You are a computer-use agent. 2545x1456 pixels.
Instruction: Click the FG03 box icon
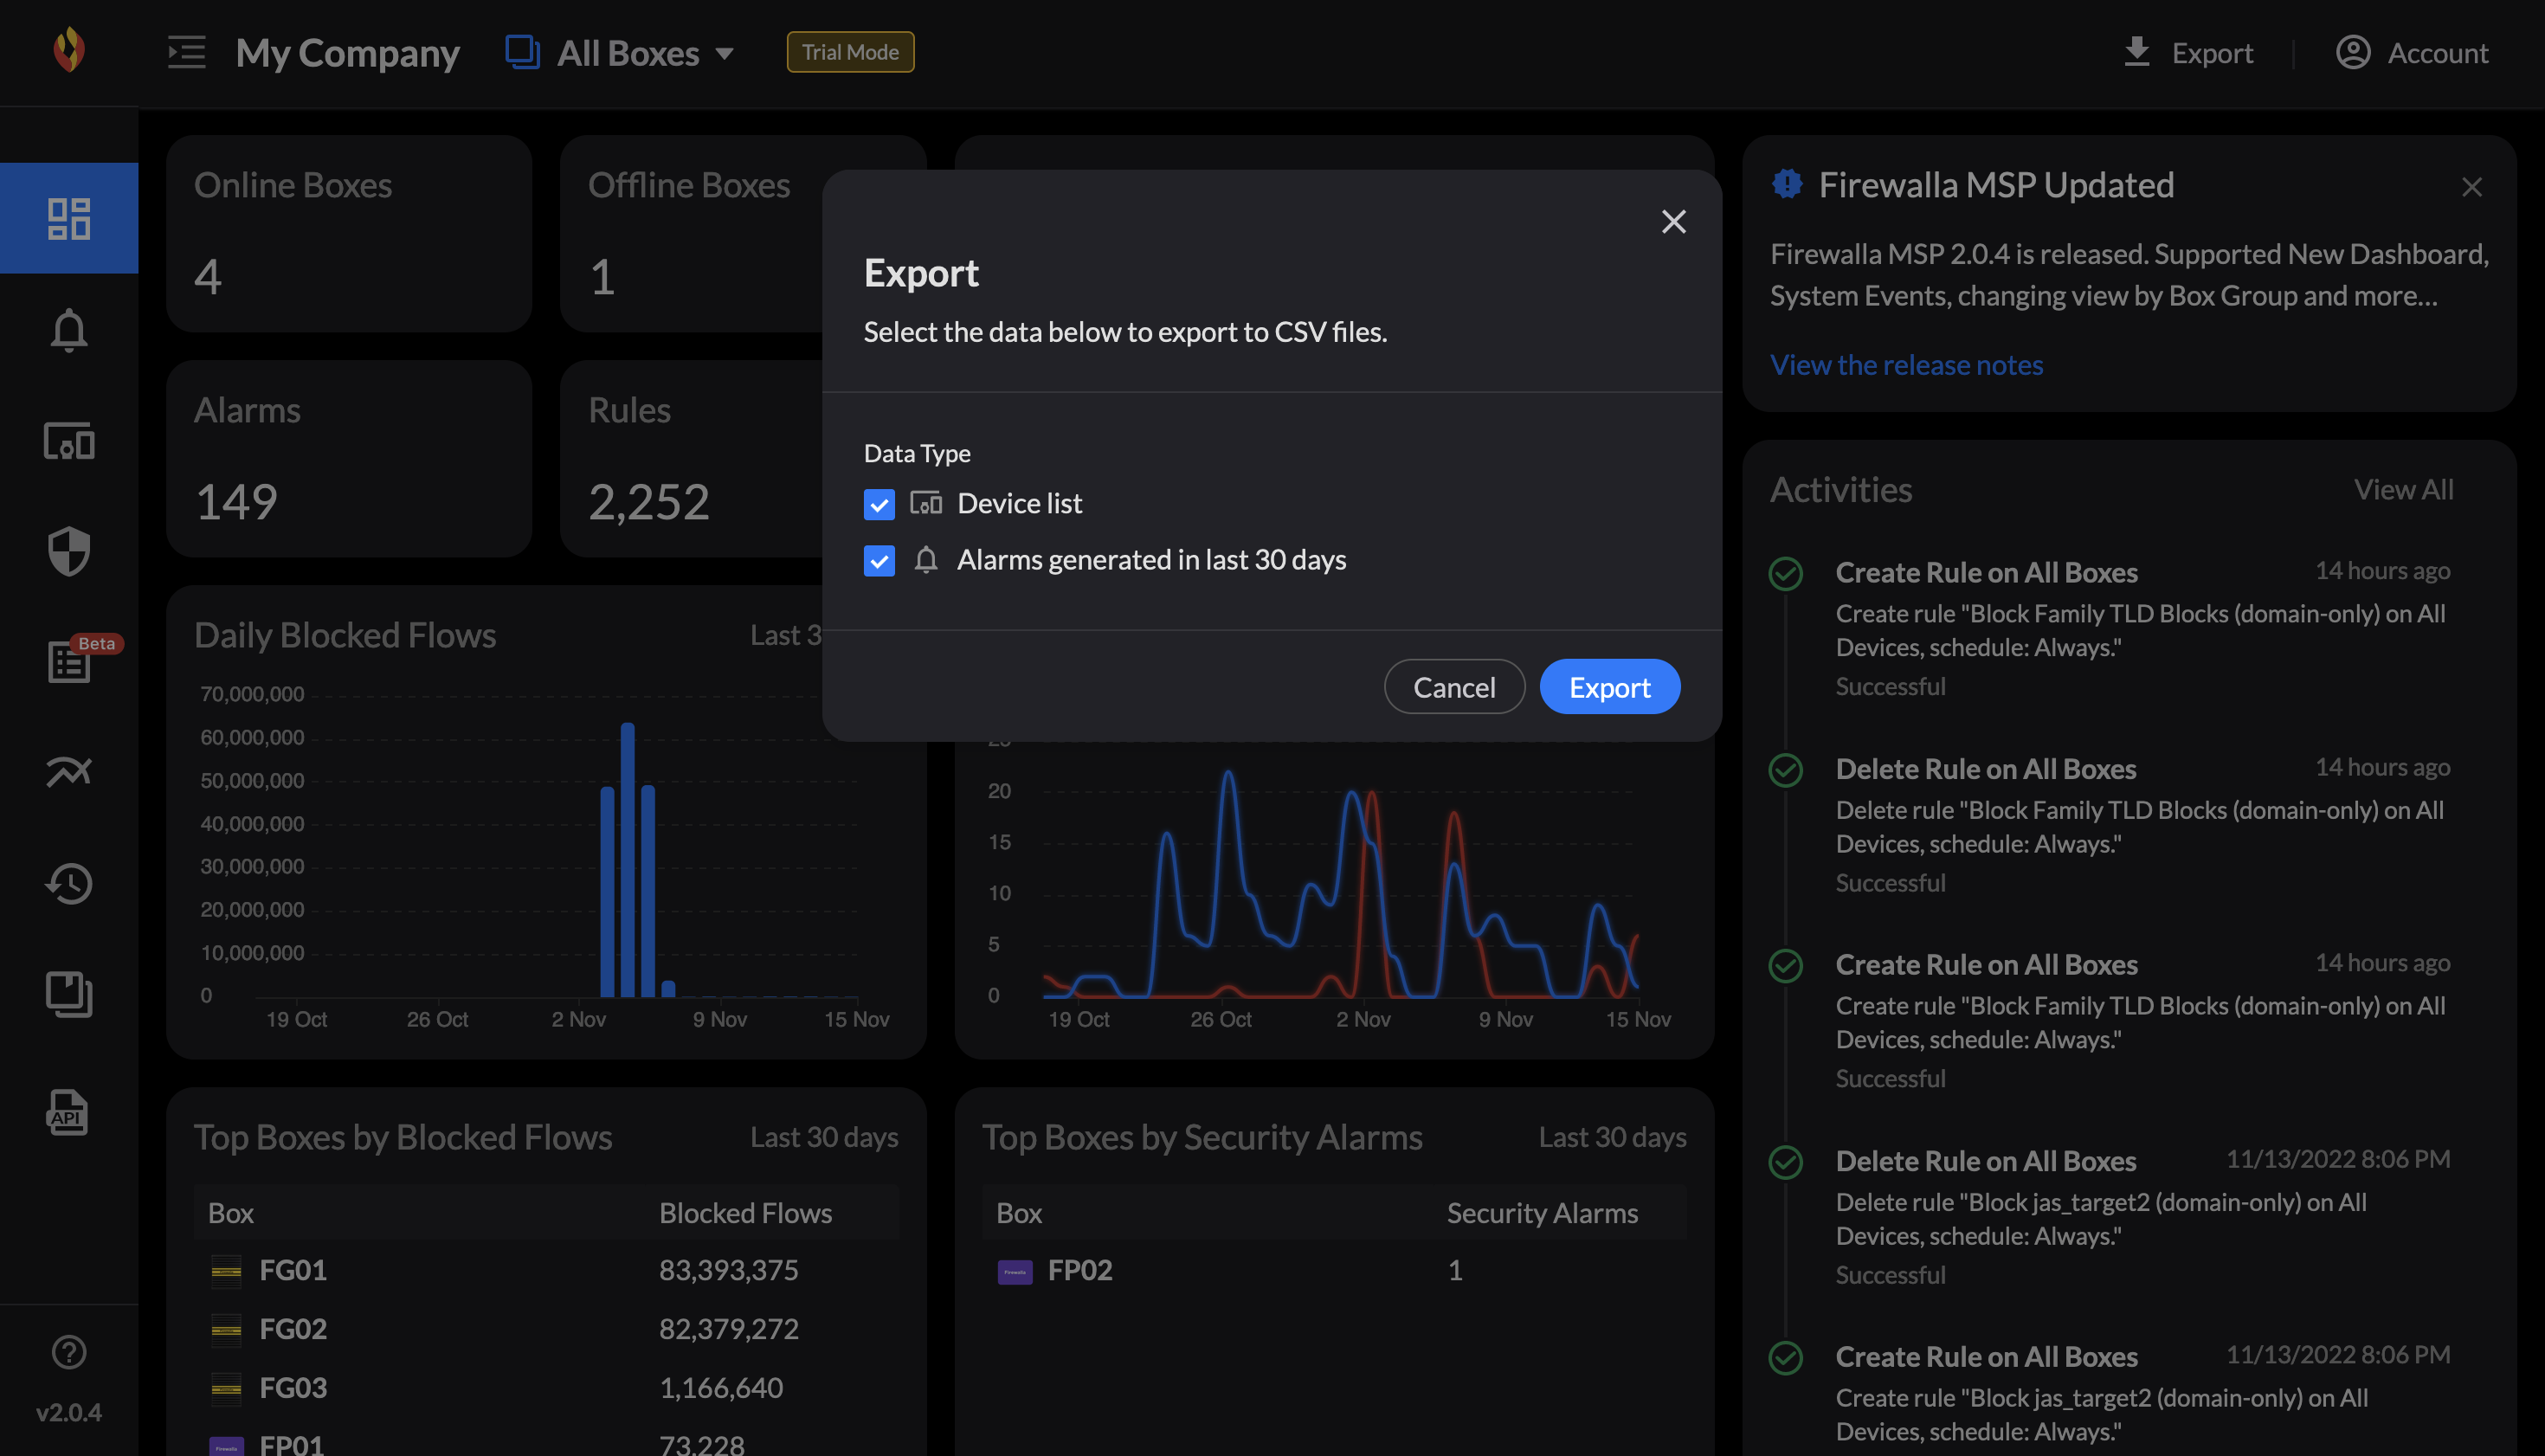(x=227, y=1389)
